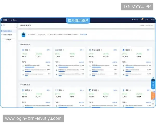Click the info icon beside 短信

[63, 90]
